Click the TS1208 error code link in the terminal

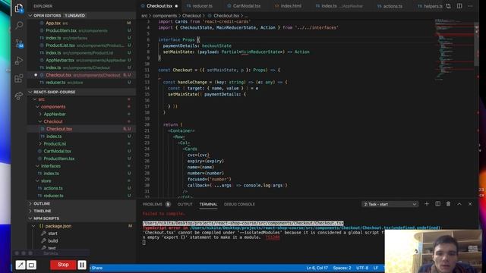point(273,237)
